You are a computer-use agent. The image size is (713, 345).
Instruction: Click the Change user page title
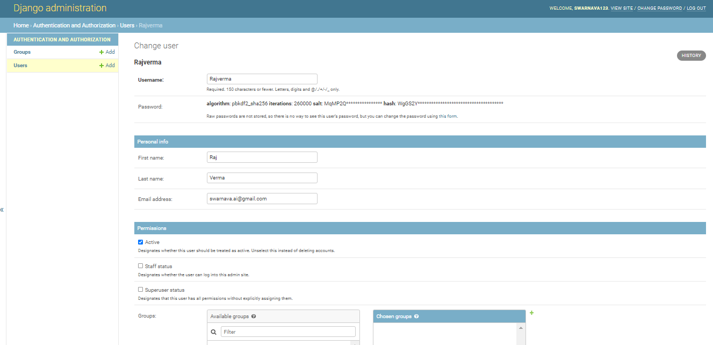[x=156, y=46]
